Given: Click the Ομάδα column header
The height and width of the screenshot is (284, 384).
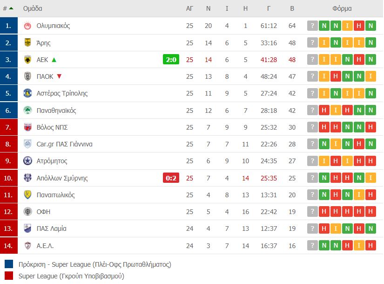Looking at the screenshot, I should click(32, 8).
